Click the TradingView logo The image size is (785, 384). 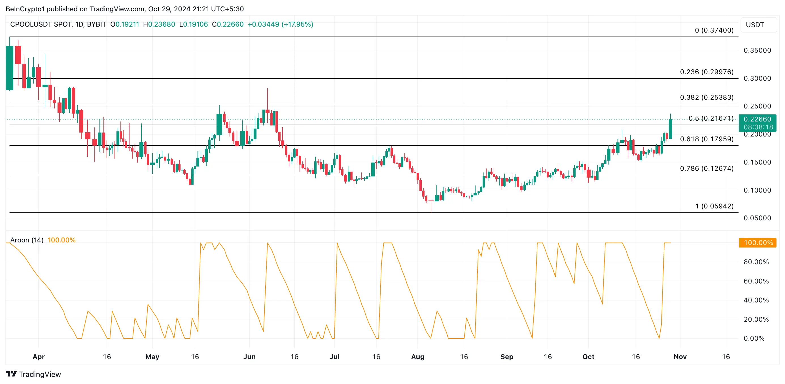point(33,374)
